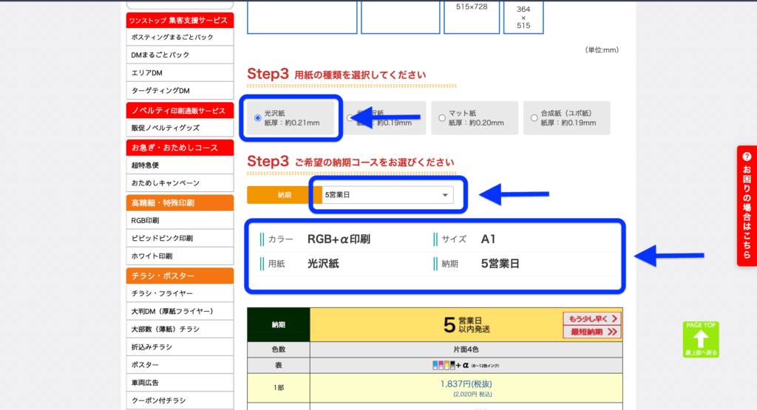The height and width of the screenshot is (410, 757).
Task: Open クーポン付チラシ sidebar item
Action: 180,400
